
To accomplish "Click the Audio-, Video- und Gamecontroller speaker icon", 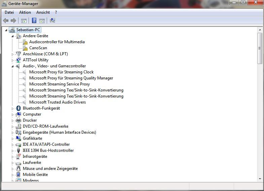I will (x=18, y=66).
